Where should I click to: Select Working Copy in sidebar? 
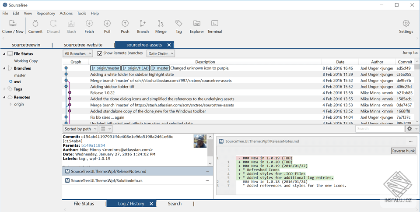coord(26,61)
